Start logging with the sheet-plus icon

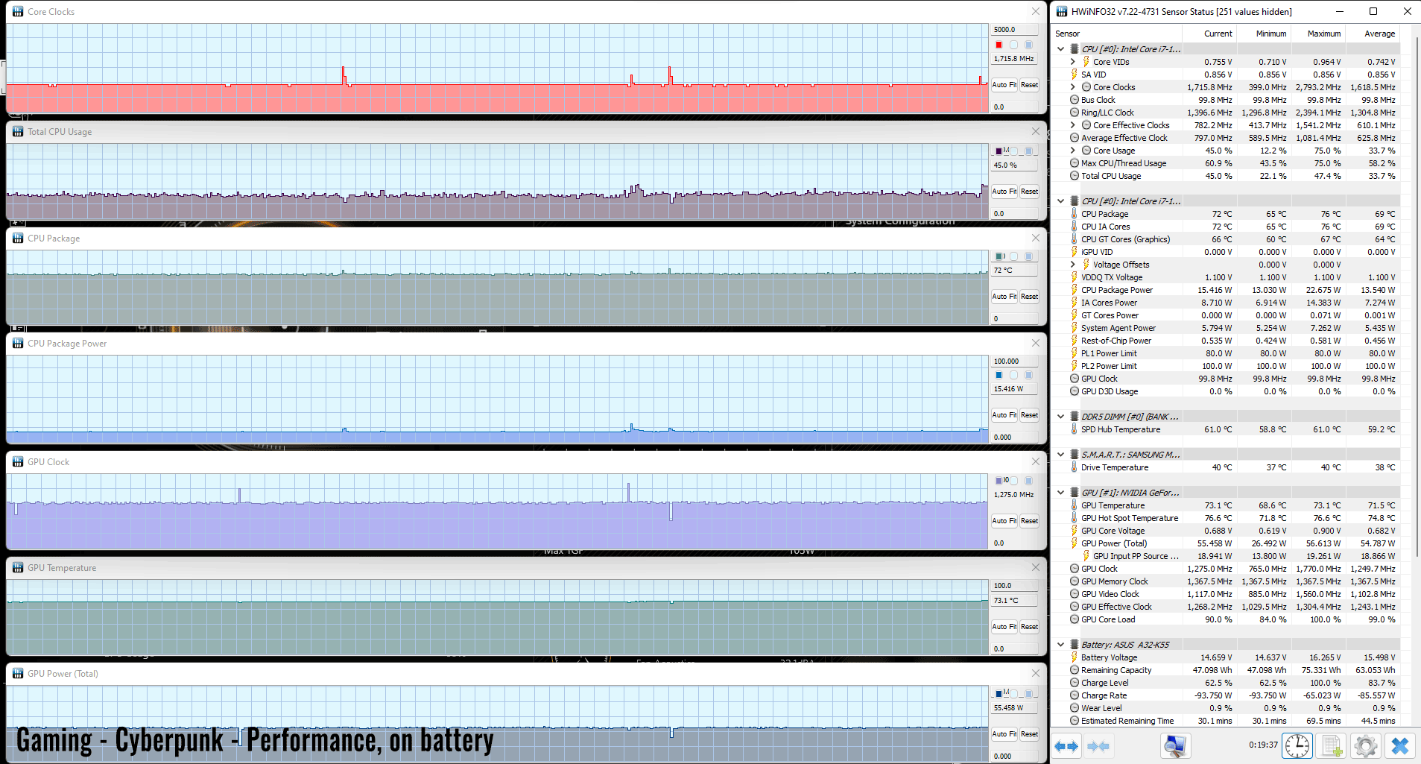pos(1332,745)
